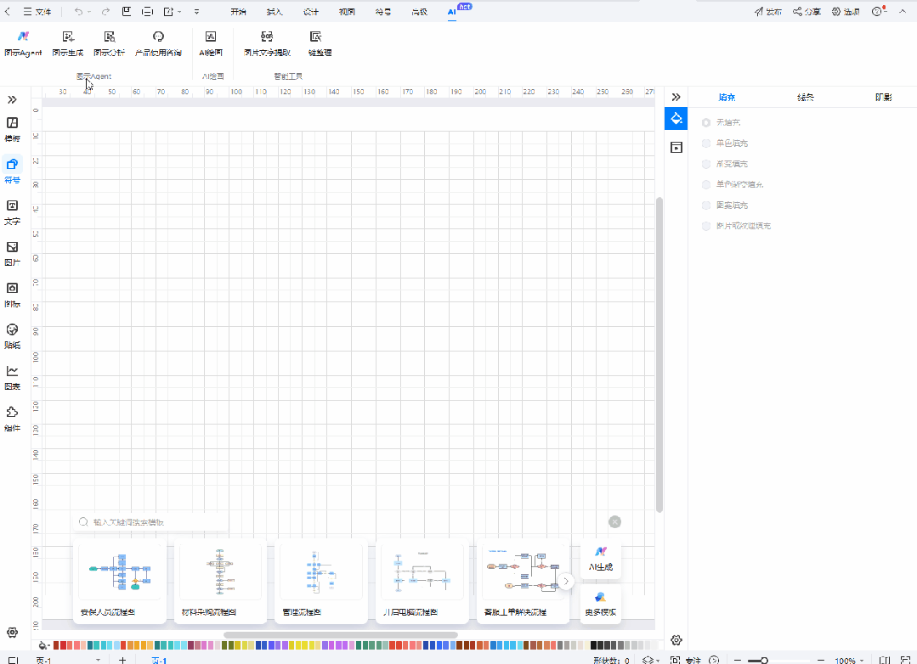Switch to the 阴影 shadow tab

[884, 97]
